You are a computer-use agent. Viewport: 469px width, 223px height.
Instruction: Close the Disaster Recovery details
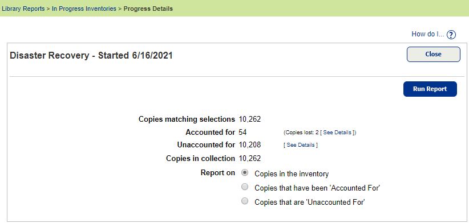click(434, 54)
